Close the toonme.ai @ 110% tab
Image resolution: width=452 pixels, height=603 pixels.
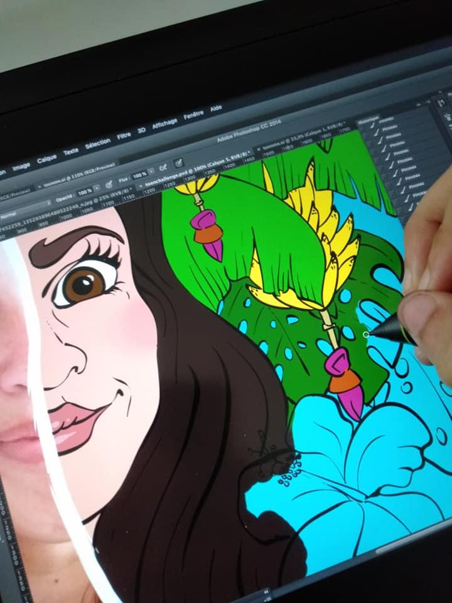click(40, 186)
